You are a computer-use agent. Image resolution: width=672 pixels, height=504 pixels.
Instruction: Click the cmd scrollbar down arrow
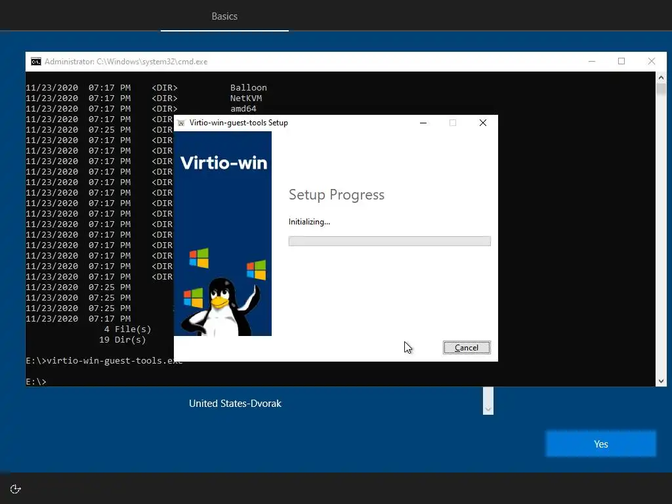(x=661, y=381)
